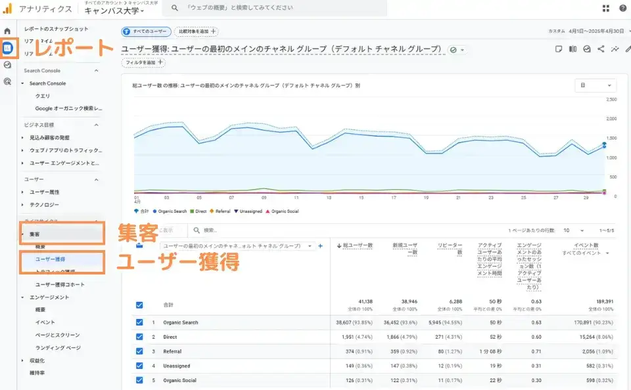The image size is (631, 390).
Task: Open the Explore icon in left rail
Action: coord(7,65)
